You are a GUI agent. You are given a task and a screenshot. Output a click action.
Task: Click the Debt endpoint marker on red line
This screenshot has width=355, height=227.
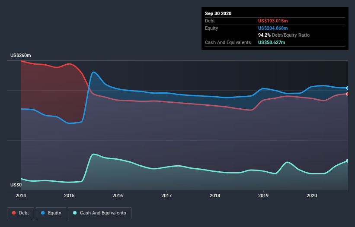point(348,94)
